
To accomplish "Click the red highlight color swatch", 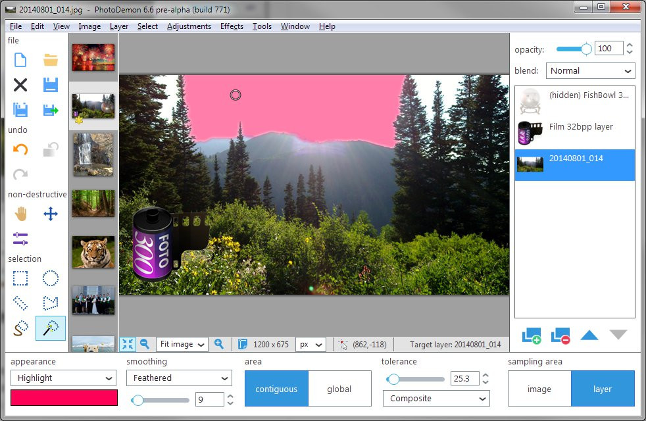I will 64,397.
